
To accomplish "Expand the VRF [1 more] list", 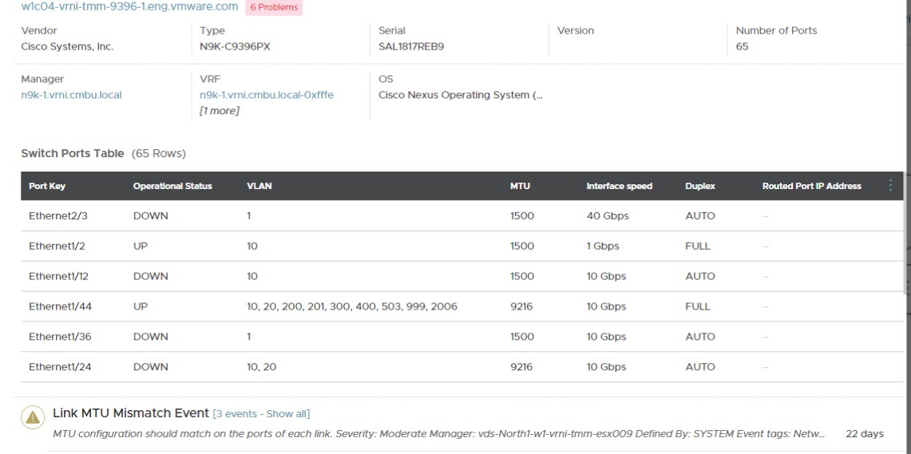I will click(x=220, y=110).
